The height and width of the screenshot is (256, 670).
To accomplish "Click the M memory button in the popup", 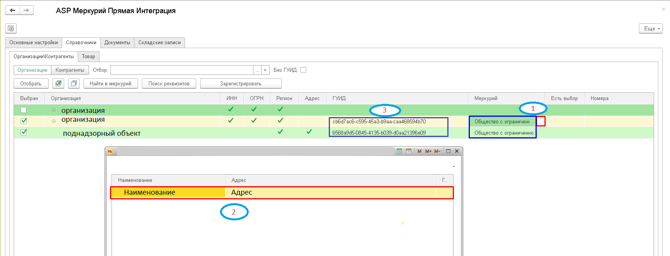I will click(x=419, y=151).
